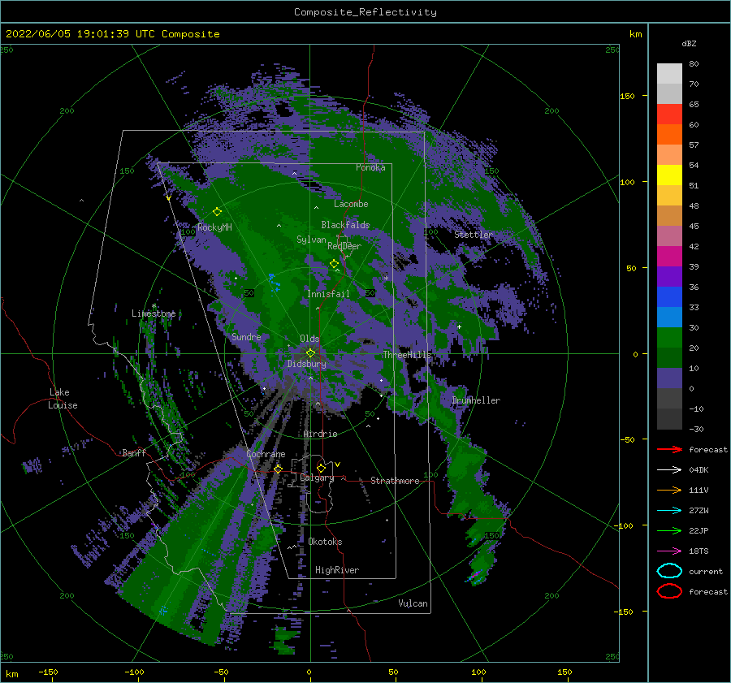731x683 pixels.
Task: Click the RockyMH town label
Action: click(214, 227)
